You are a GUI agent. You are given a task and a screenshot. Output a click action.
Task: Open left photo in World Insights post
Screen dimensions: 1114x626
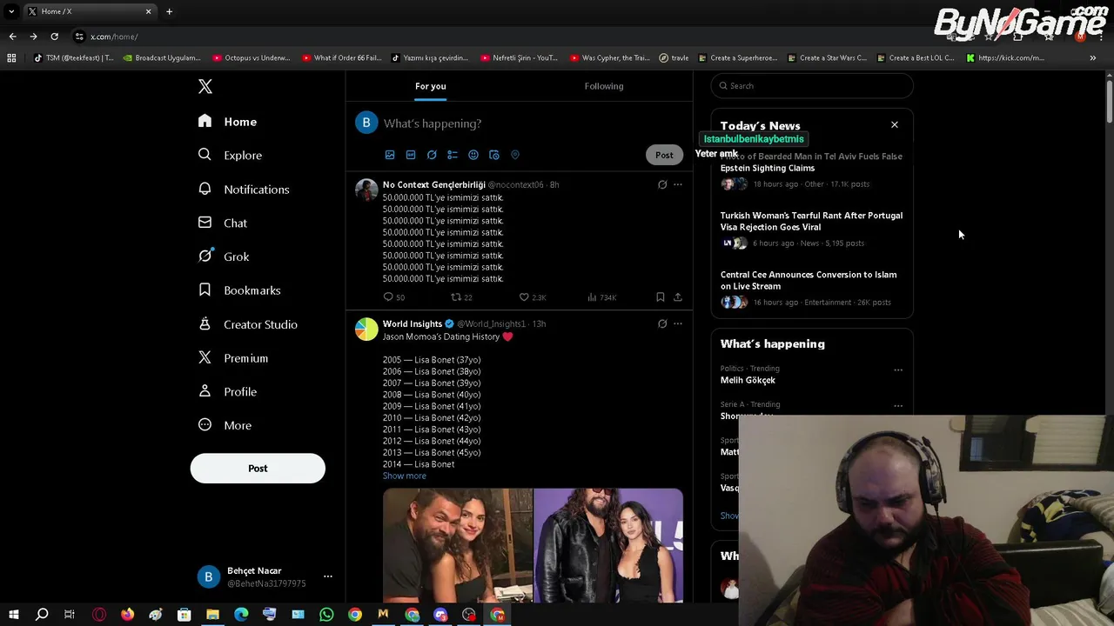pos(458,545)
